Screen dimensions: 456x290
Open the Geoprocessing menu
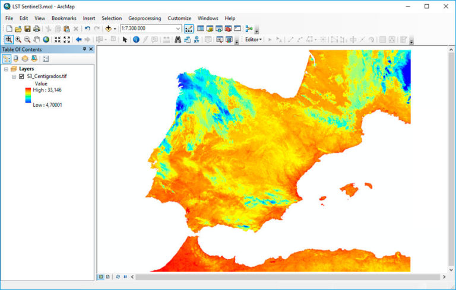144,18
